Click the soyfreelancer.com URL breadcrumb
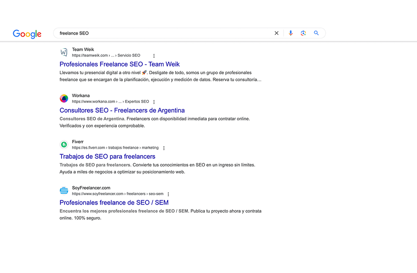417x273 pixels. coord(117,194)
